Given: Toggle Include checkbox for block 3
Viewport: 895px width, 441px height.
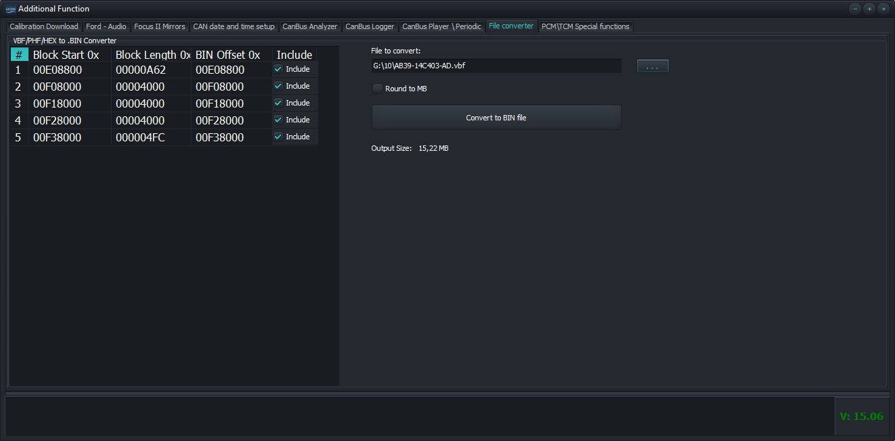Looking at the screenshot, I should point(278,103).
